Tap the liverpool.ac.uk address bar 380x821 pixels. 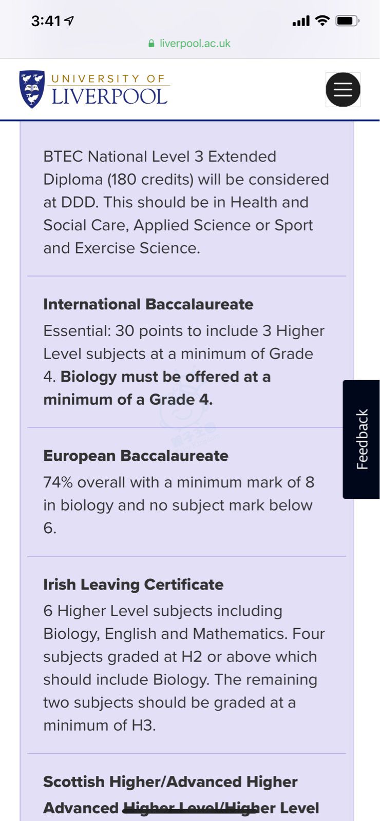[189, 44]
